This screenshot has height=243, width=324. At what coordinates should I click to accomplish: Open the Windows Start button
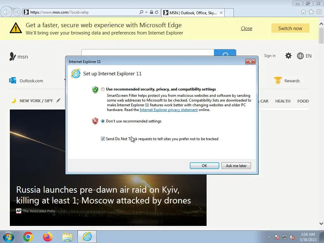pos(9,237)
